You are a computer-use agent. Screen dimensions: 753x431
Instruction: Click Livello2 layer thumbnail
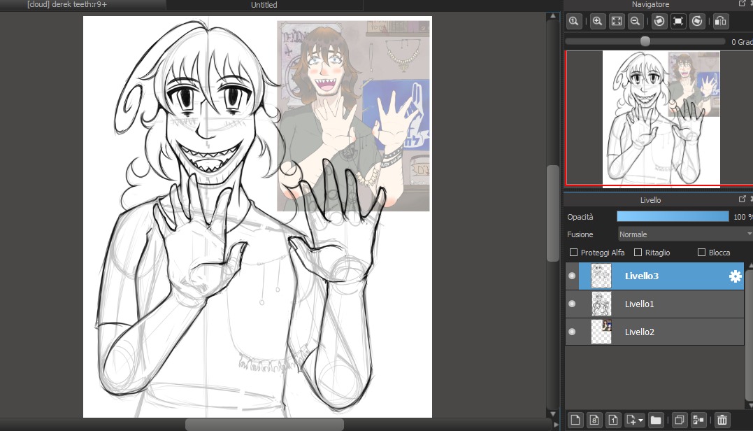[x=601, y=332]
